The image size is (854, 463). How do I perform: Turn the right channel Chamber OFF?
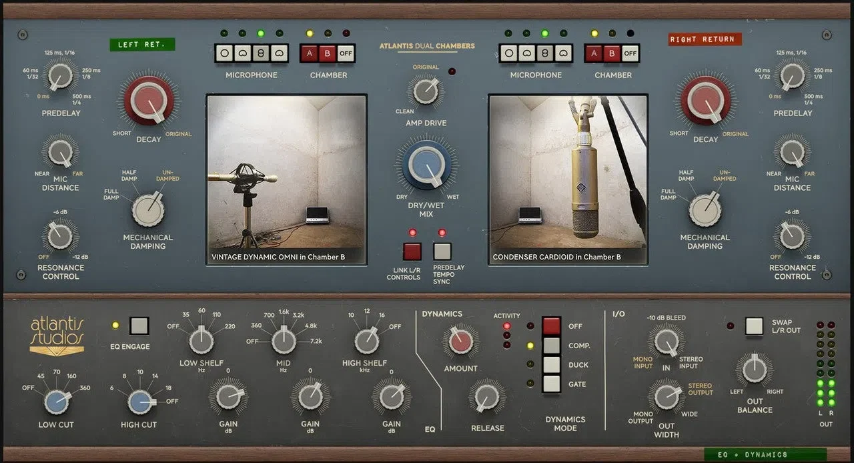pyautogui.click(x=630, y=53)
